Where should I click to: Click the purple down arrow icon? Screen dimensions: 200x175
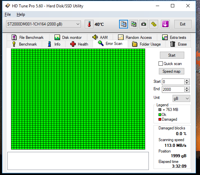click(x=165, y=24)
